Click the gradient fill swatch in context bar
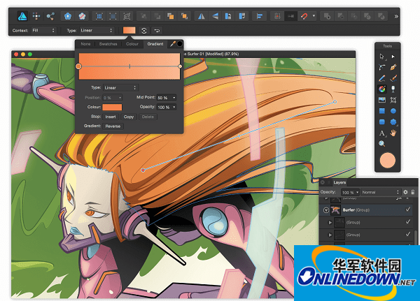Viewport: 420px width, 301px height. pyautogui.click(x=129, y=30)
